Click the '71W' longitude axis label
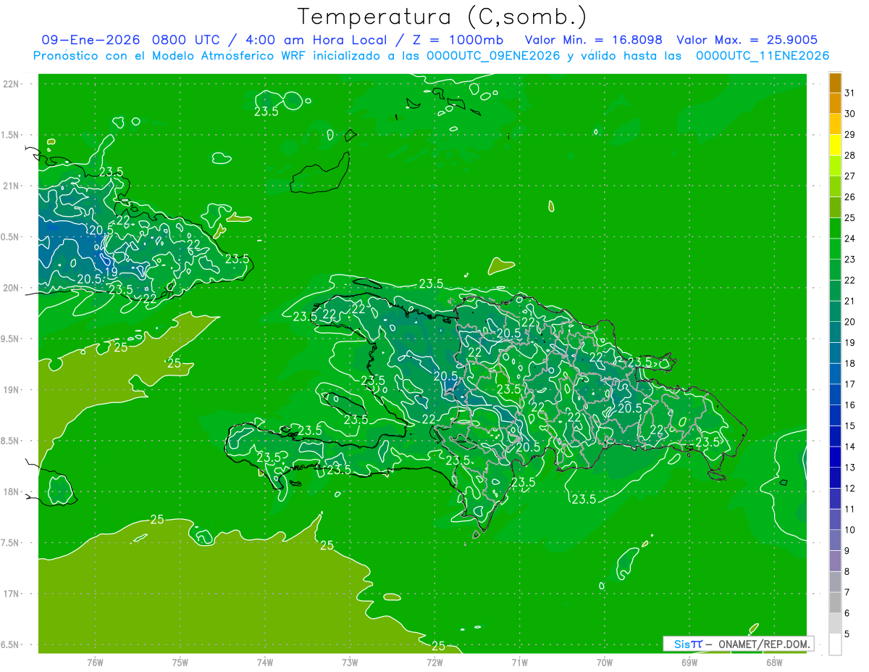 tap(519, 663)
